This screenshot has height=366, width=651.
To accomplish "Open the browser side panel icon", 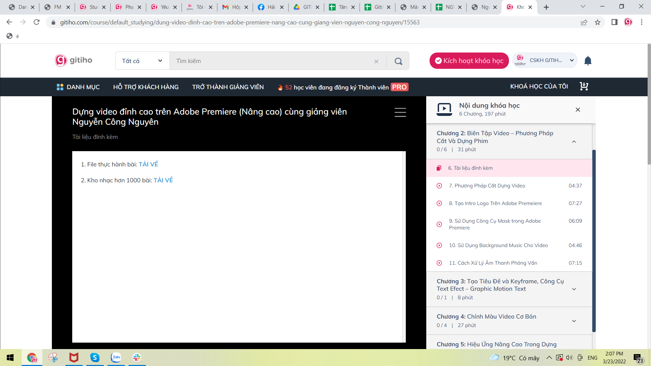I will click(x=614, y=22).
